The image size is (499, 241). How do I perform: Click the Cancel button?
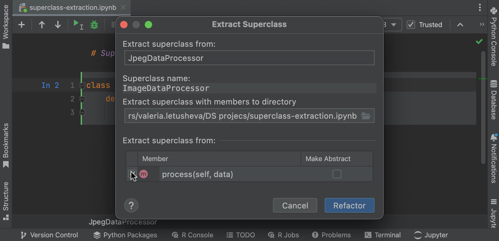tap(295, 205)
